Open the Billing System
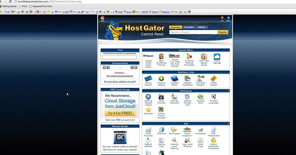 pyautogui.click(x=148, y=81)
